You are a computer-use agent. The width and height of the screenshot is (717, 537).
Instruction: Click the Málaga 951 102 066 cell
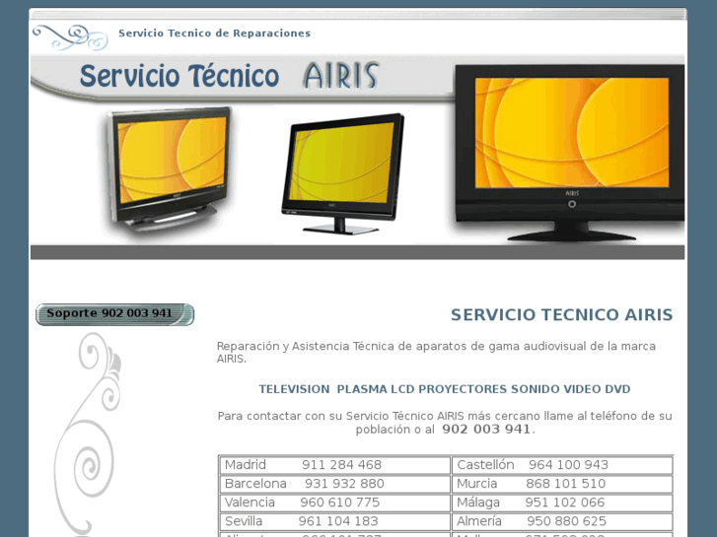562,503
